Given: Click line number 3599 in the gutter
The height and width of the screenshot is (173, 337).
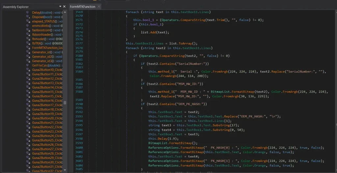Looking at the screenshot, I should tap(79, 143).
